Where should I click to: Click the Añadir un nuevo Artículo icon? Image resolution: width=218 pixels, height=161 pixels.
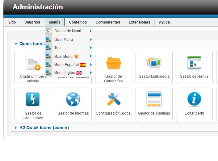click(33, 63)
